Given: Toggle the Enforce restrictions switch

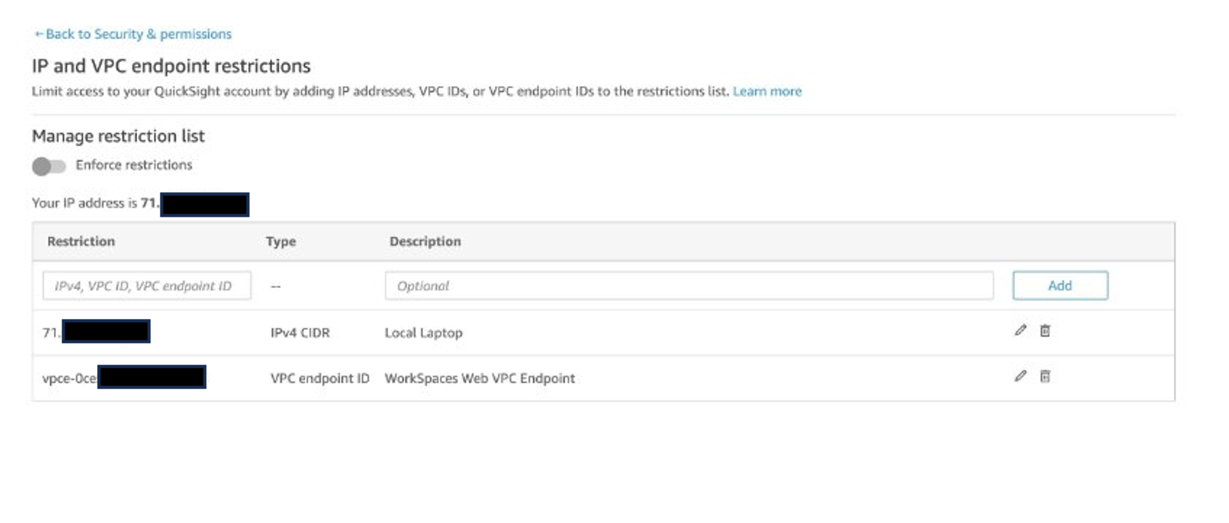Looking at the screenshot, I should pos(49,166).
